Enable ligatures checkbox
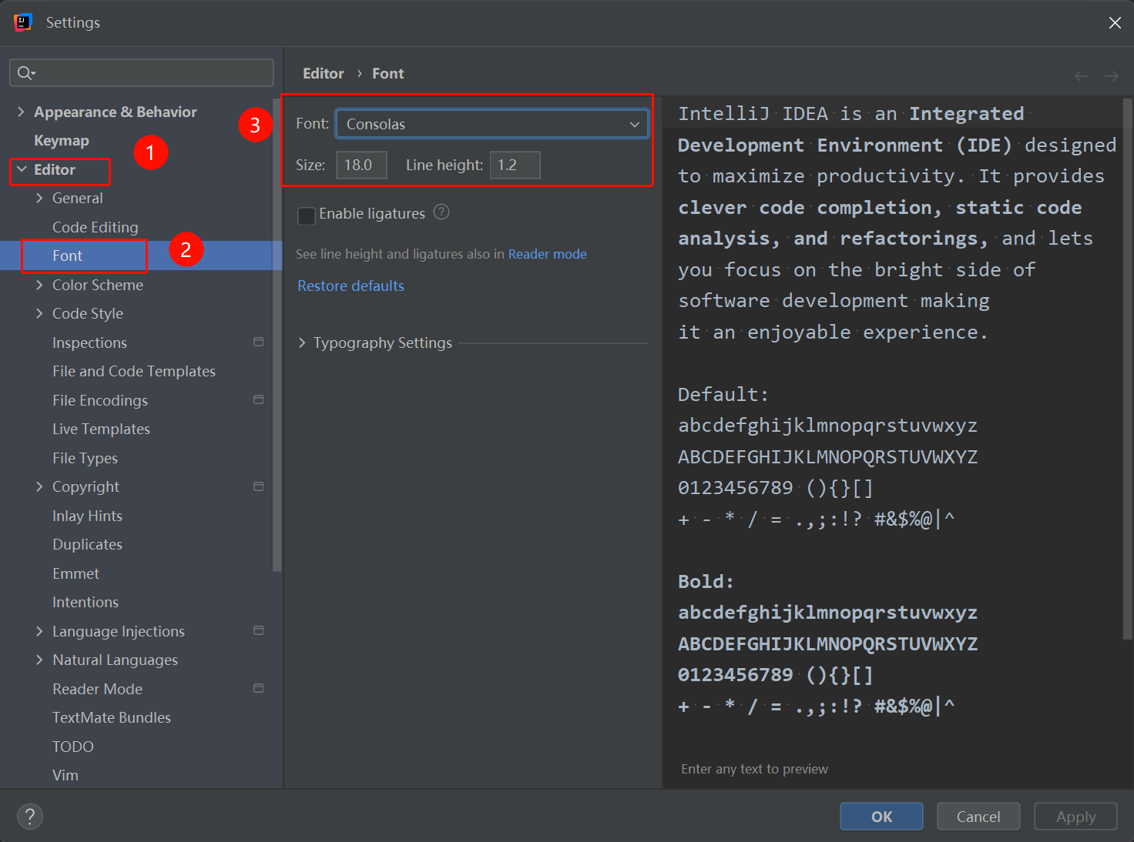 pyautogui.click(x=307, y=216)
